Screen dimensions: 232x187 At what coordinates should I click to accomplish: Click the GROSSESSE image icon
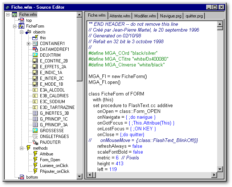click(35, 130)
